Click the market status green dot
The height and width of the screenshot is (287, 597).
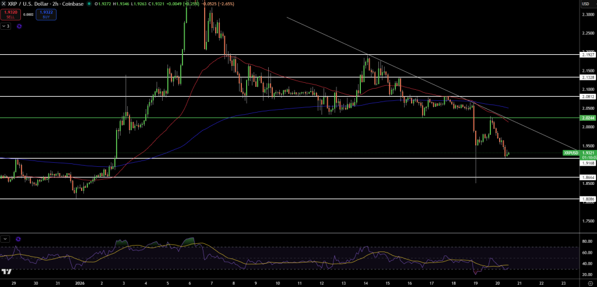coord(89,4)
